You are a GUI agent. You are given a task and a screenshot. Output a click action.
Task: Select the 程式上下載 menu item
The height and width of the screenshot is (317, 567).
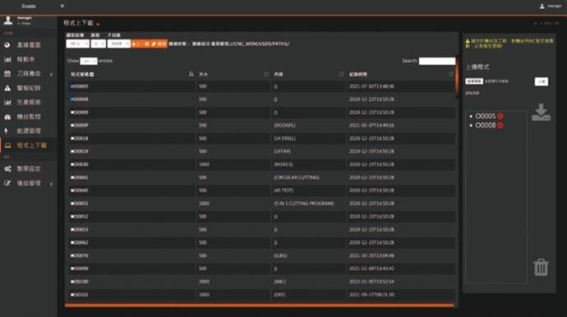[32, 145]
